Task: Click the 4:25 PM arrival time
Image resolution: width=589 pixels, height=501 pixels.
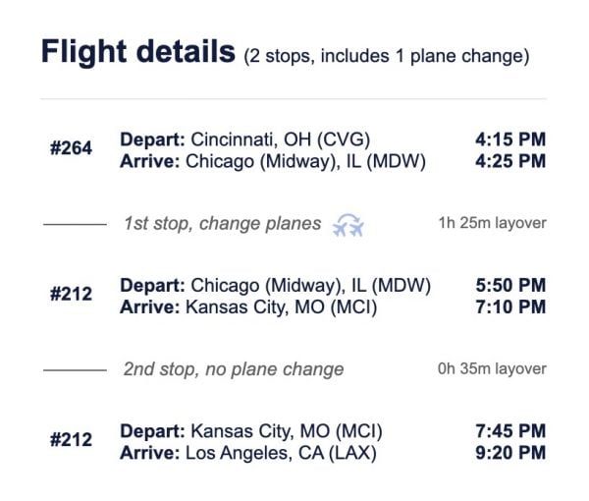Action: coord(509,160)
